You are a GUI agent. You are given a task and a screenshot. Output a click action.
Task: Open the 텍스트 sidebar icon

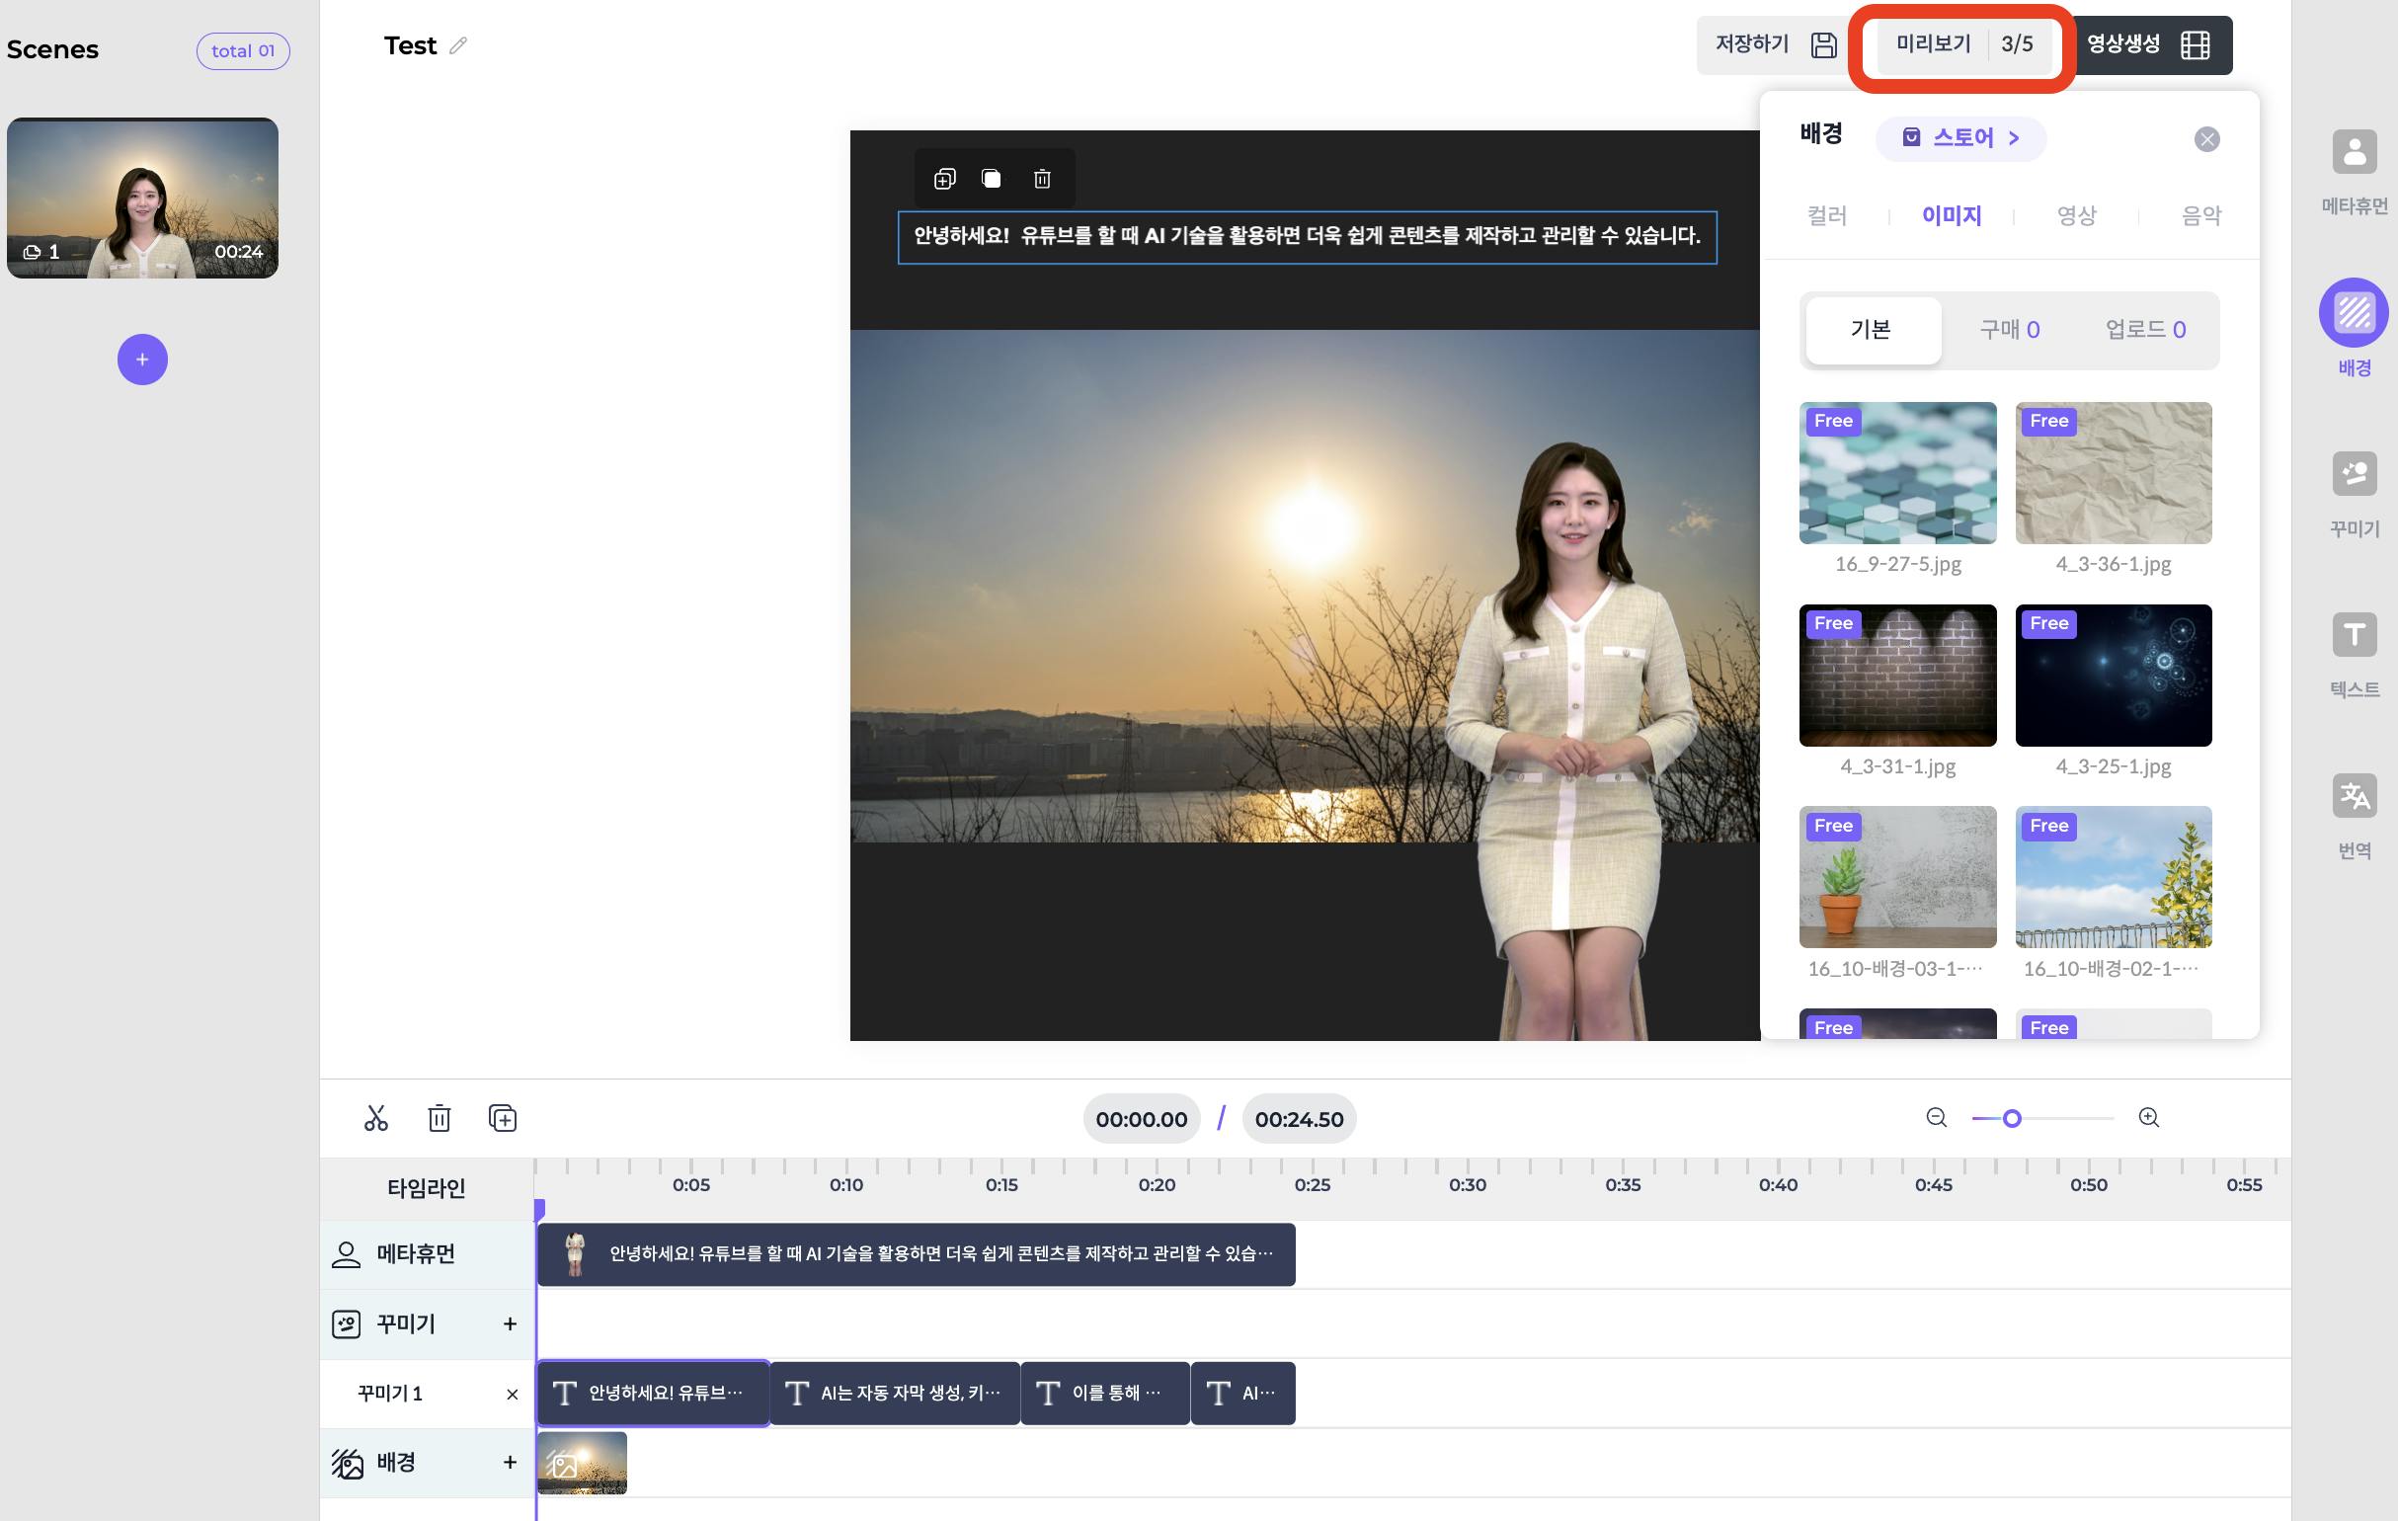[2355, 635]
